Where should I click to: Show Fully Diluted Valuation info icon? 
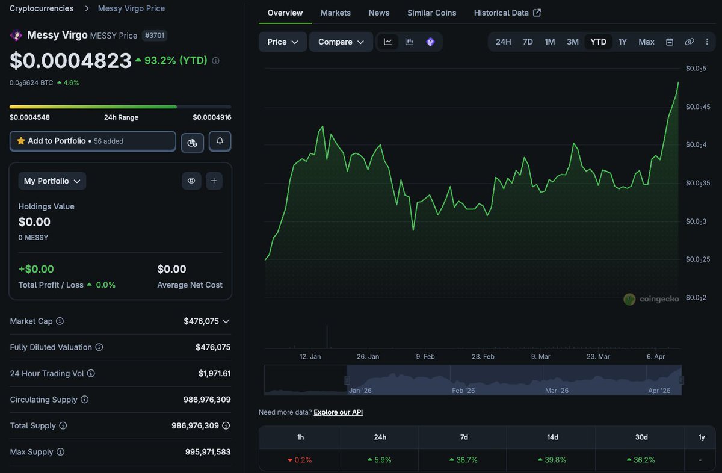(99, 347)
